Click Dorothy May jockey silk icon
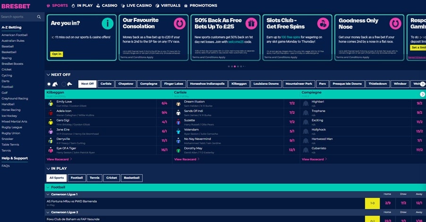 [x=178, y=150]
